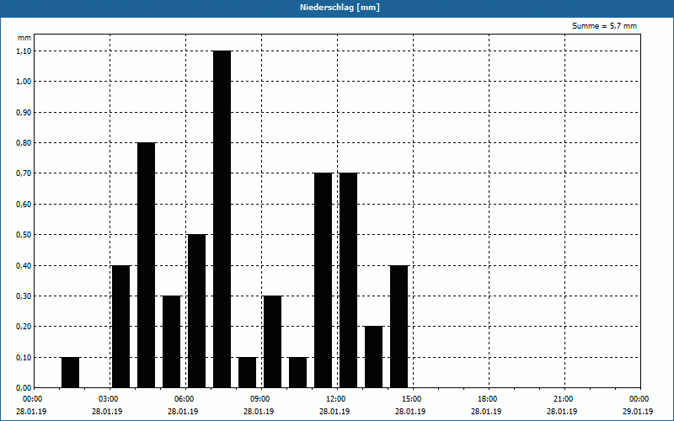Click the "03:00" time label on the x-axis

tap(109, 399)
